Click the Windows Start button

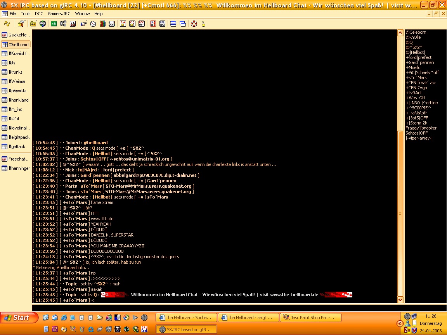click(19, 318)
